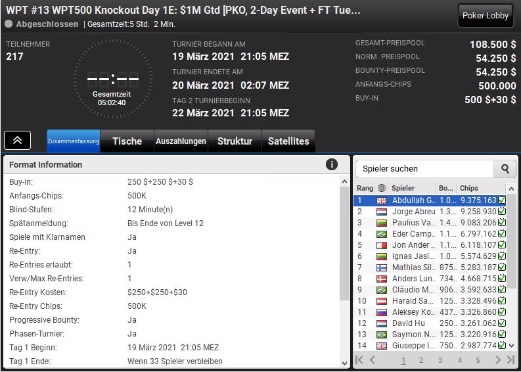Select Giuseppe I... player name in ranking list

413,346
